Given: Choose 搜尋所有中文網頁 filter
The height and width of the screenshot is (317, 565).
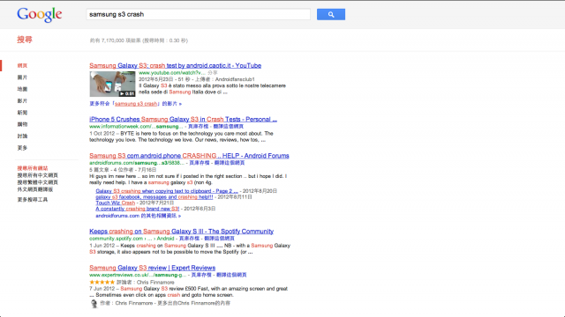Looking at the screenshot, I should [x=37, y=175].
